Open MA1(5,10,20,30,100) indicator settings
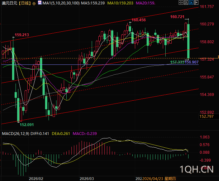This screenshot has width=219, height=181. click(61, 3)
